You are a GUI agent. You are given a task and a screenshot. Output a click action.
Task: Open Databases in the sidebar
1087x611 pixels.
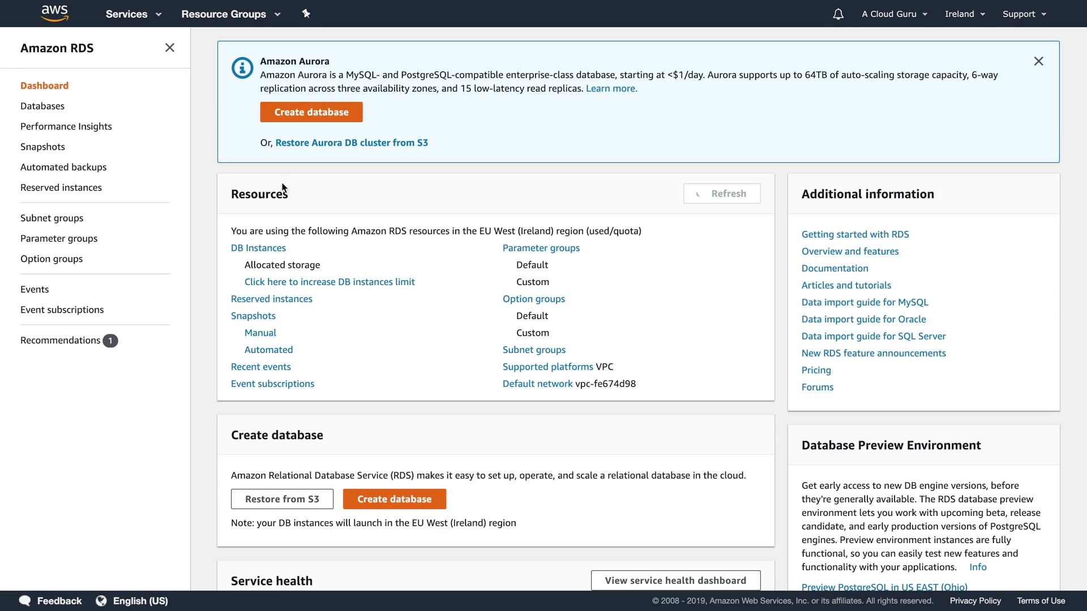tap(42, 106)
